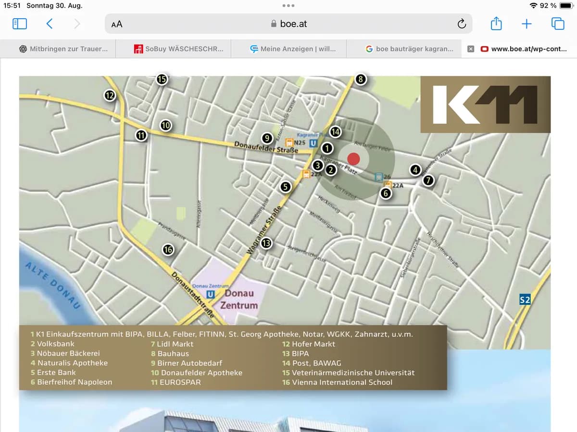This screenshot has width=577, height=432.
Task: Tap legend entry 8 Bauhaus
Action: pyautogui.click(x=170, y=353)
